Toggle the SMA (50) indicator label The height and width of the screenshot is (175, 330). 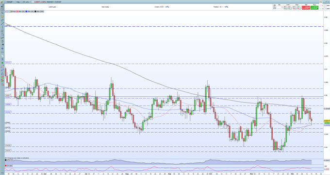30,11
